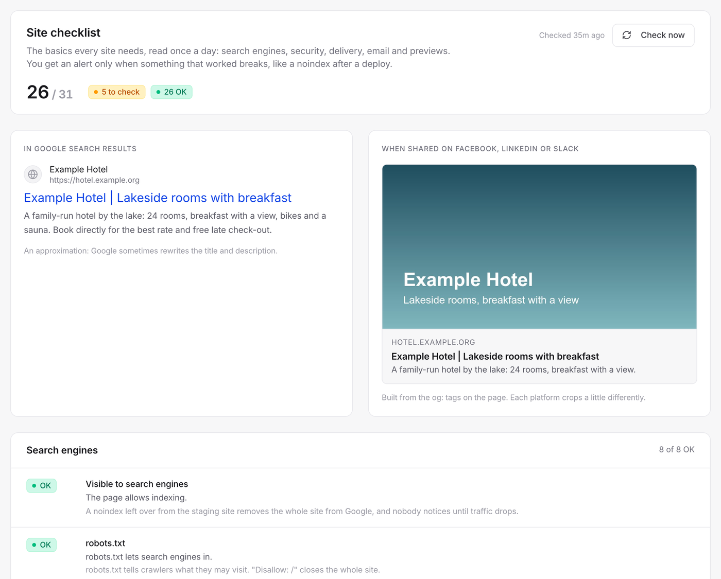Click the https://hotel.example.org URL

[x=94, y=180]
